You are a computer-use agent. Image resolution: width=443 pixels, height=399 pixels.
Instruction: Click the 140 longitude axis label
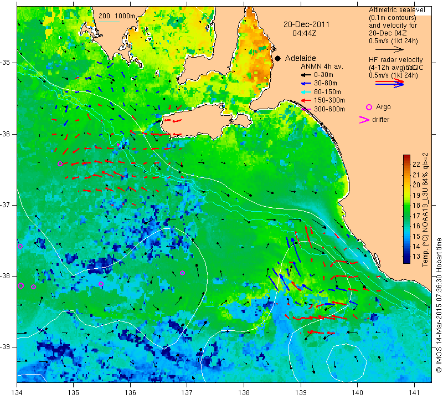(x=357, y=392)
